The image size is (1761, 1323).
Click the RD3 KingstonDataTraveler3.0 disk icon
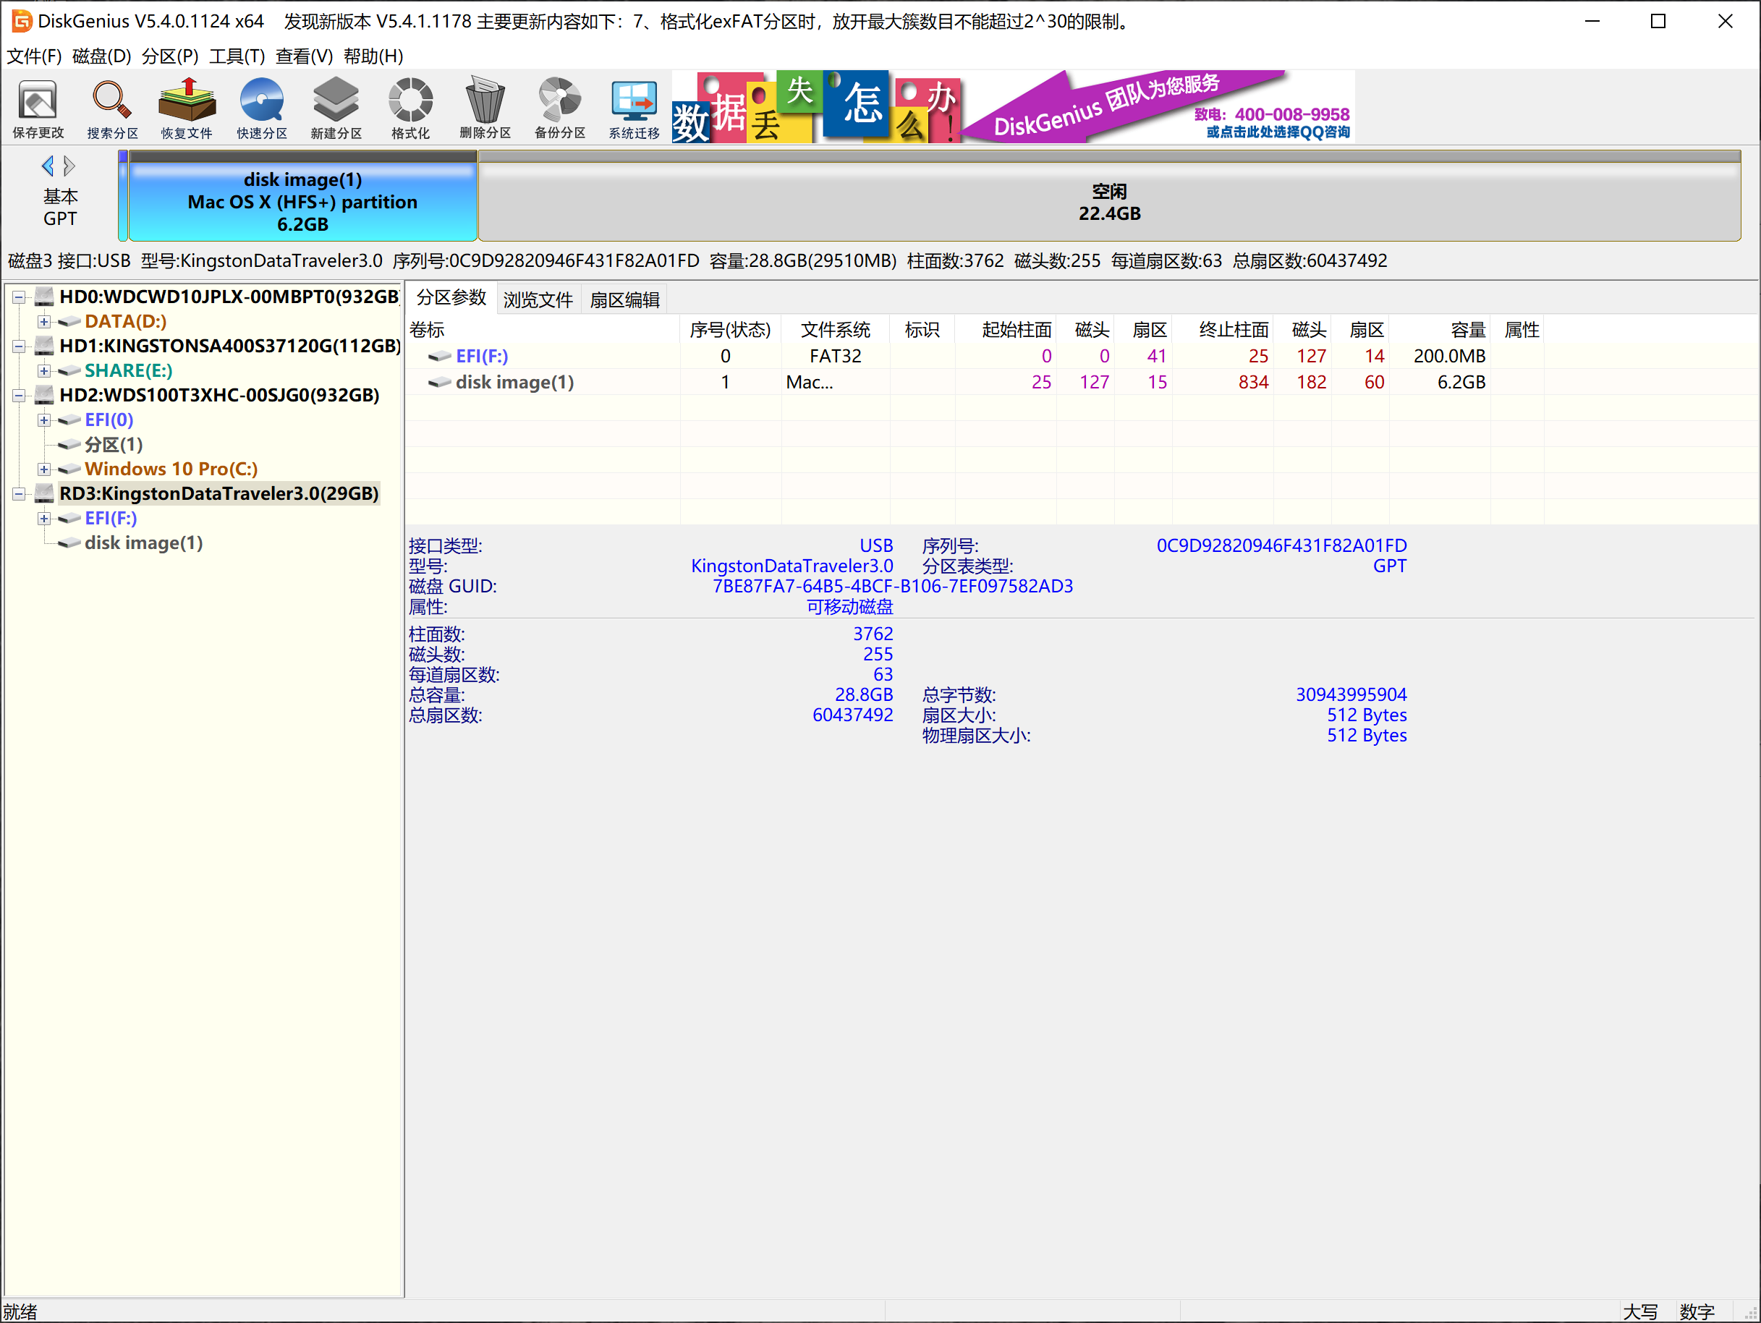click(45, 493)
